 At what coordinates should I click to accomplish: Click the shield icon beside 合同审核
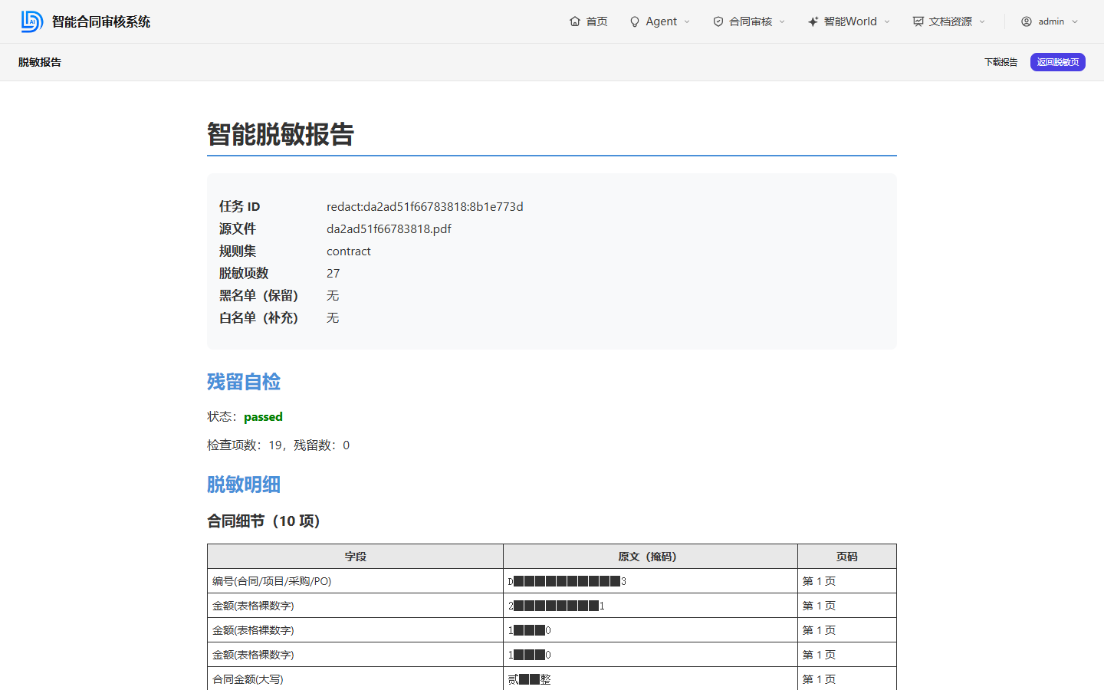point(718,21)
